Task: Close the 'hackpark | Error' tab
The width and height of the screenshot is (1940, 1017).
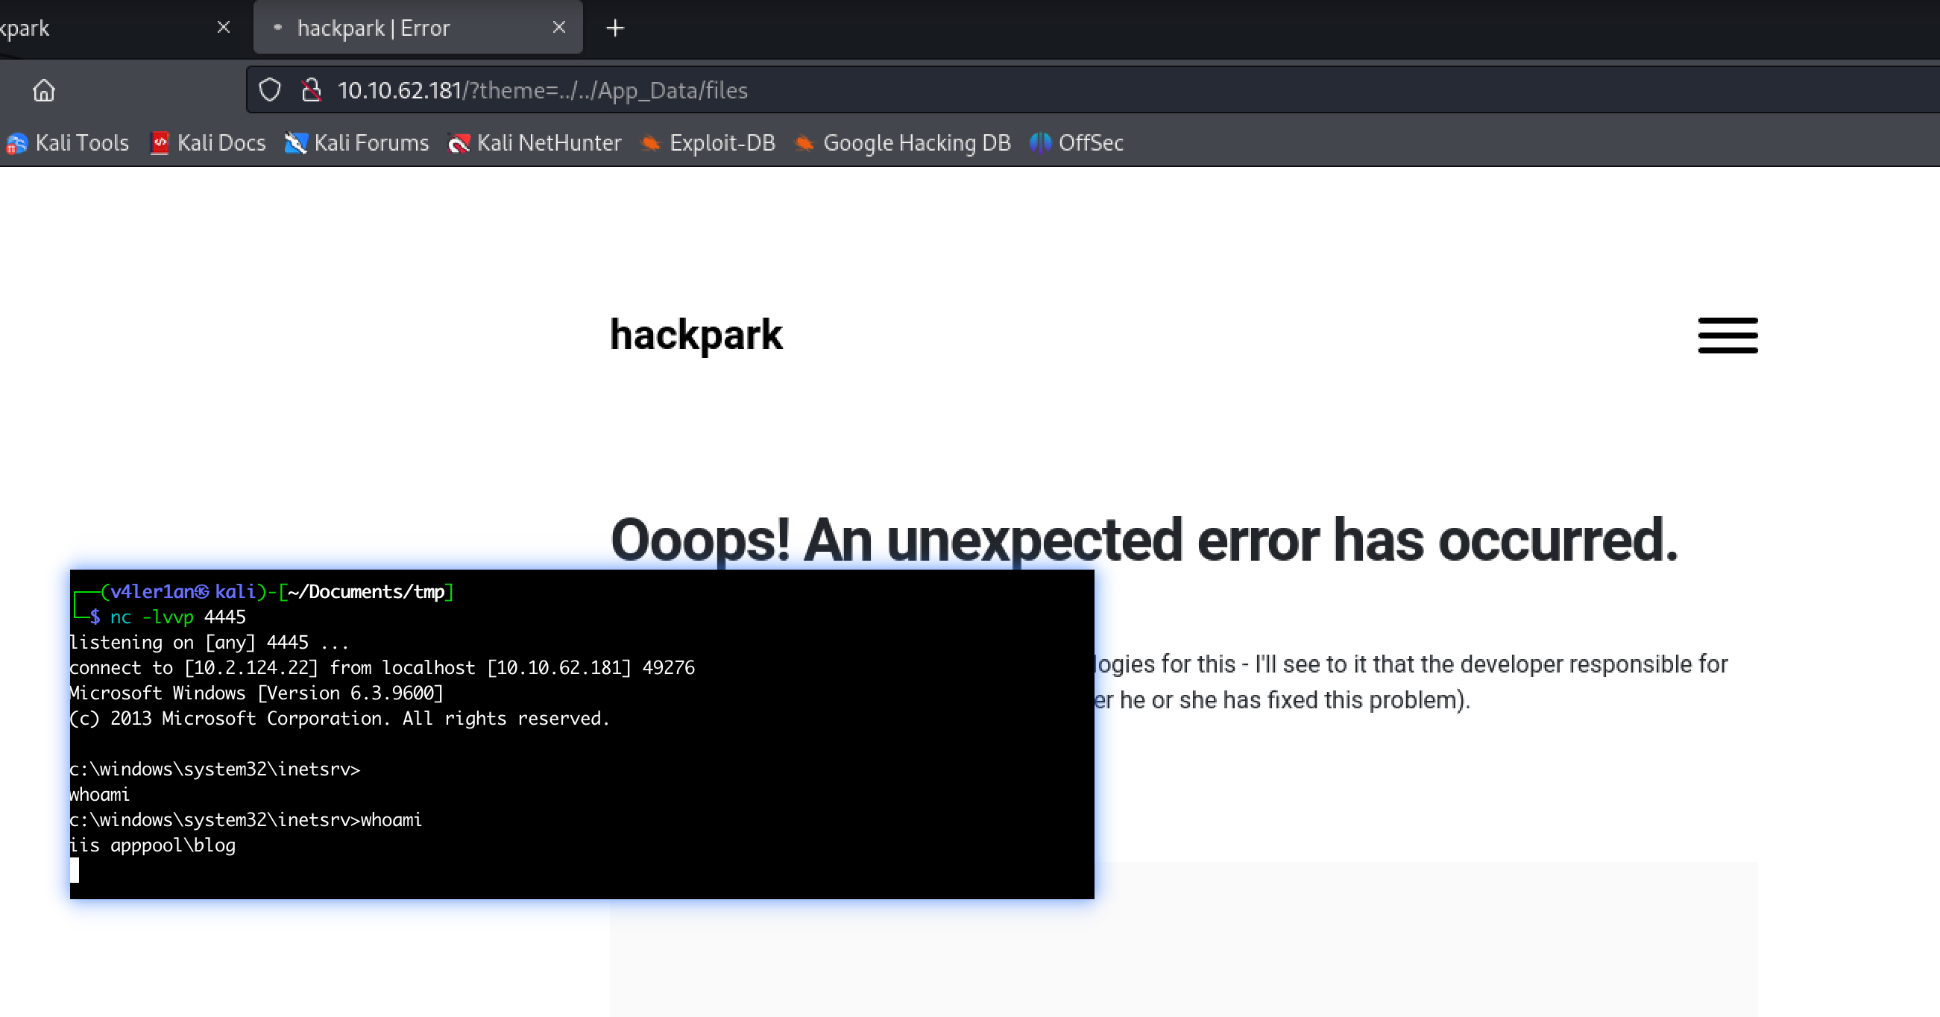Action: point(558,28)
